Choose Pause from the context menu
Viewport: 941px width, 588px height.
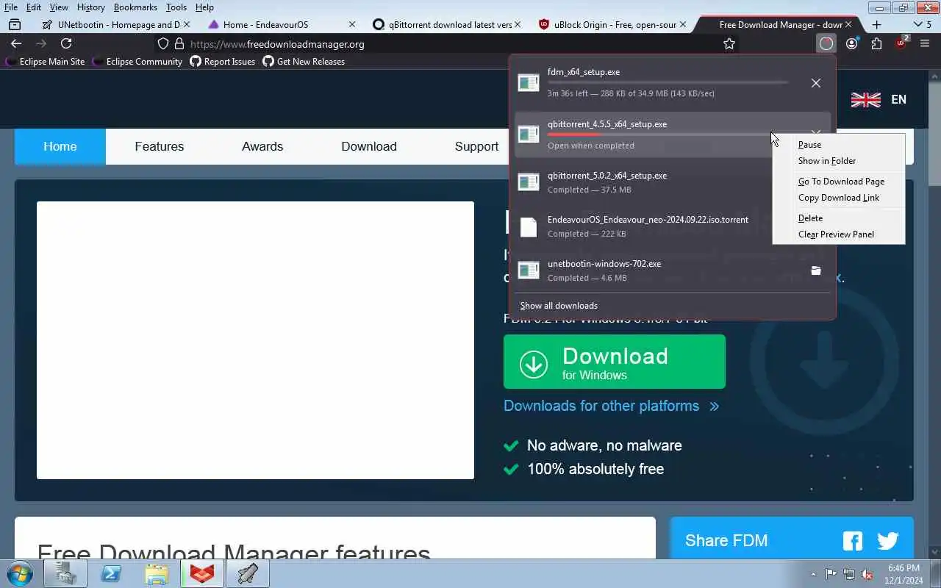point(839,145)
